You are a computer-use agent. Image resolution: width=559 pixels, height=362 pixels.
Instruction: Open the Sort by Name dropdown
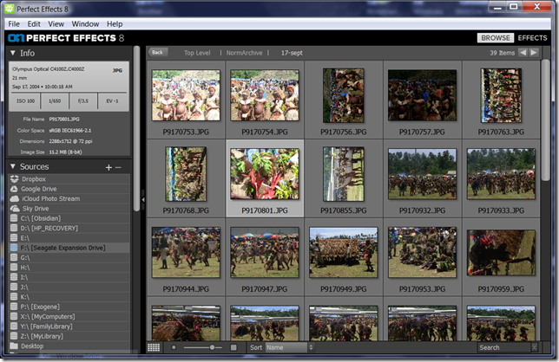point(290,347)
